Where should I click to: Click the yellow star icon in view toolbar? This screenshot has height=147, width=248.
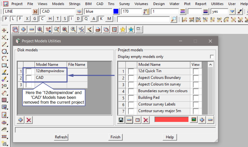point(123,30)
